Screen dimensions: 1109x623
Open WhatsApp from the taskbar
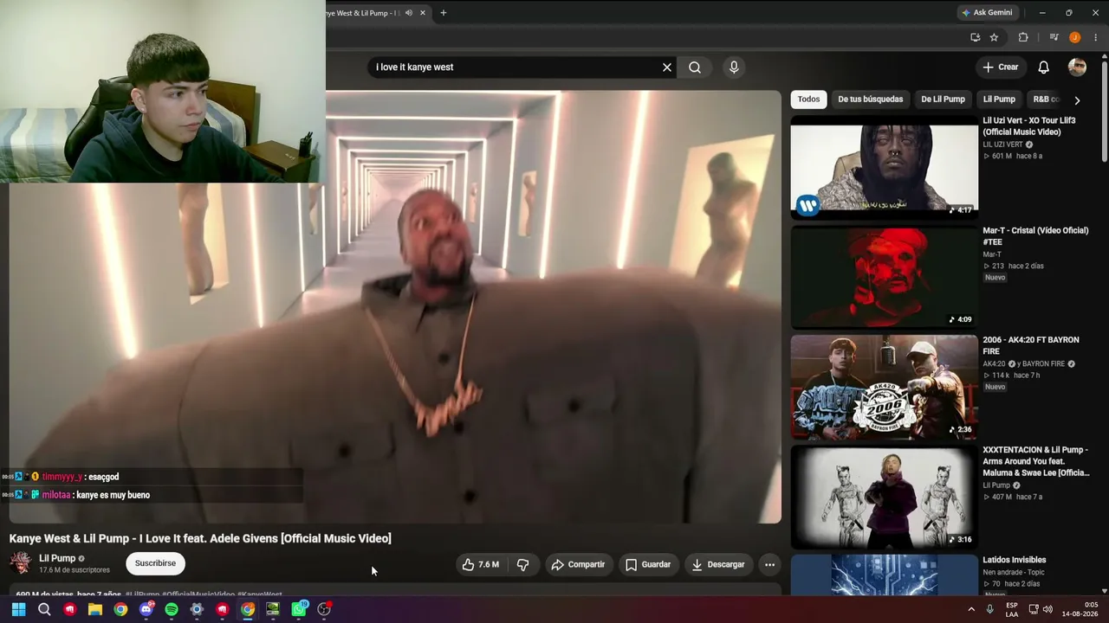299,609
